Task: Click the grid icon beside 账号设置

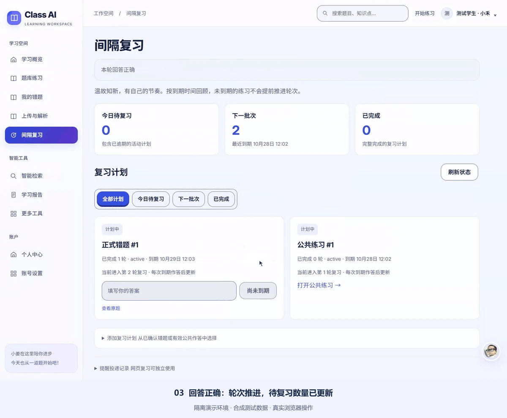Action: [14, 274]
